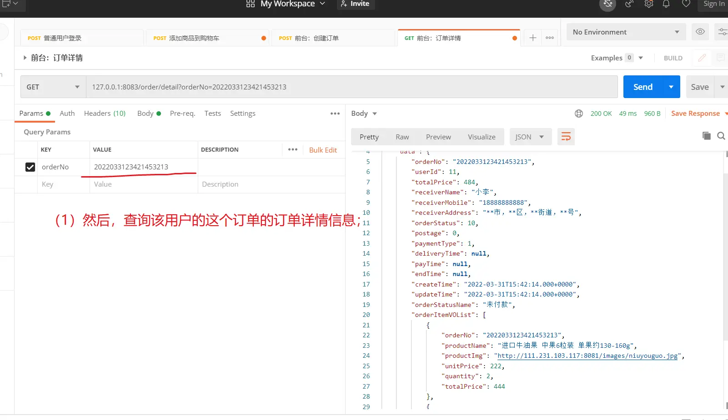
Task: Click the request URL input field
Action: tap(350, 87)
